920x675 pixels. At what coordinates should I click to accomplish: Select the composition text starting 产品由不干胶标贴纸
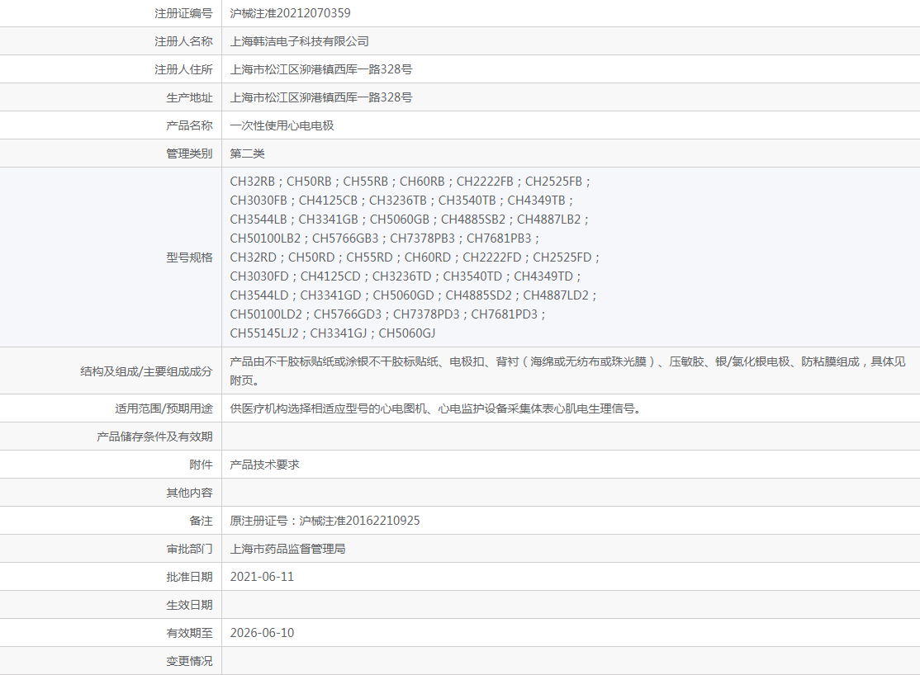coord(567,371)
